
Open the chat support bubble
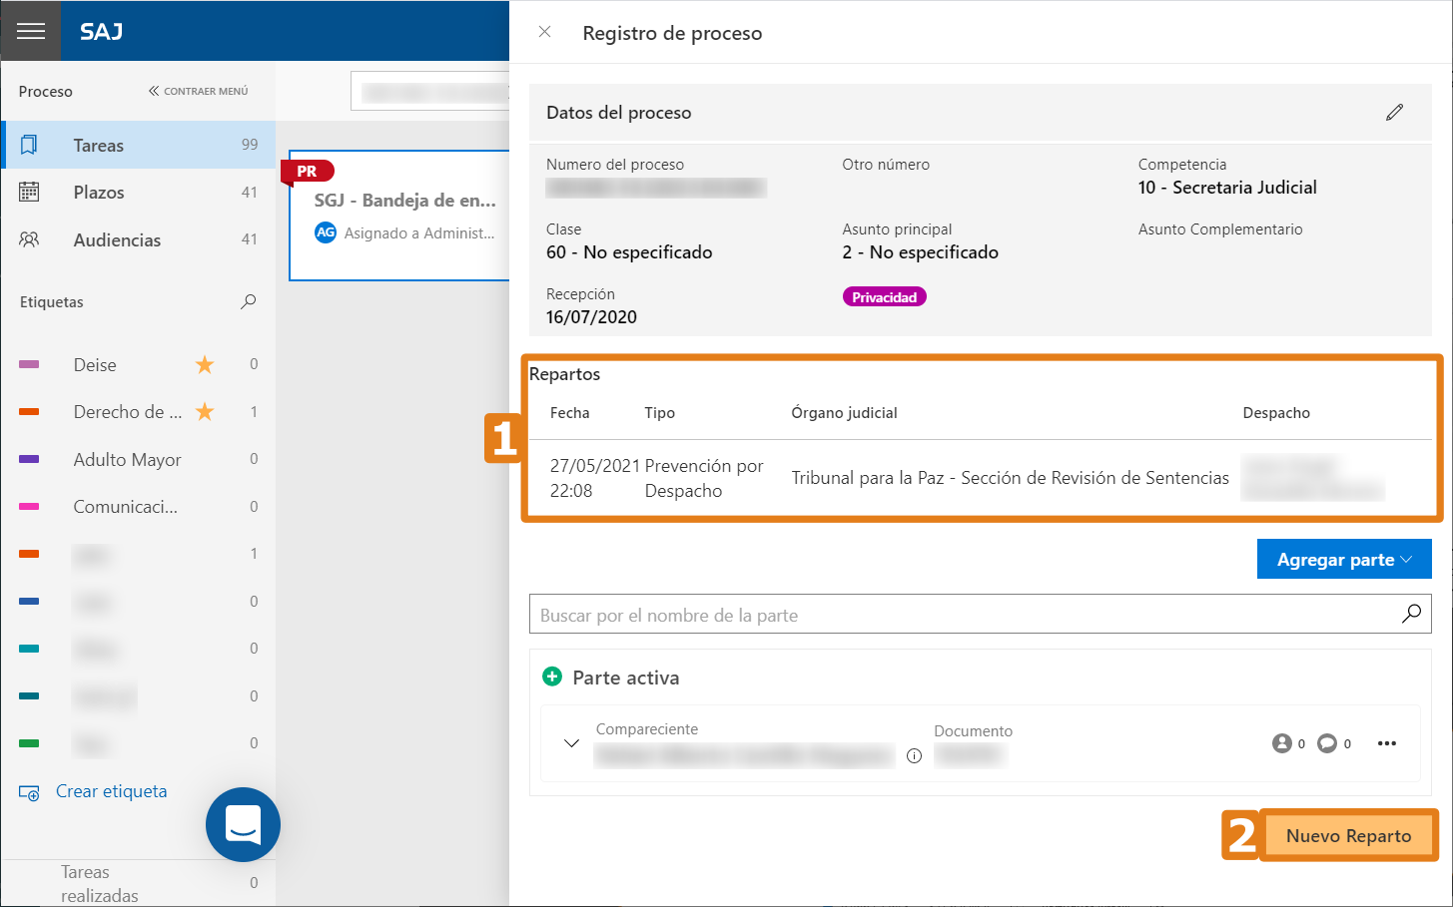[x=243, y=824]
